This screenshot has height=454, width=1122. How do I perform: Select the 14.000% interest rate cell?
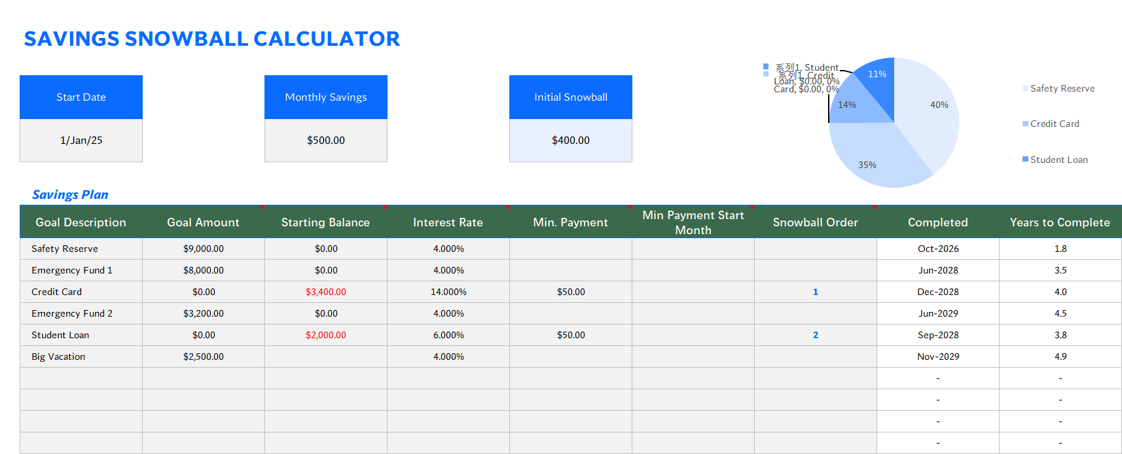(x=448, y=292)
